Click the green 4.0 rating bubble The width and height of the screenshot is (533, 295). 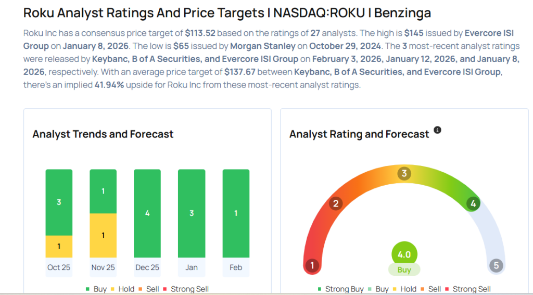(x=404, y=254)
